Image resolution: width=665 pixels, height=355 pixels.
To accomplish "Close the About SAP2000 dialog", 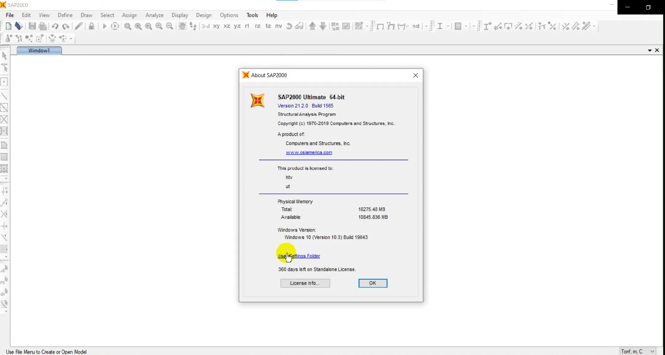I will click(x=416, y=75).
